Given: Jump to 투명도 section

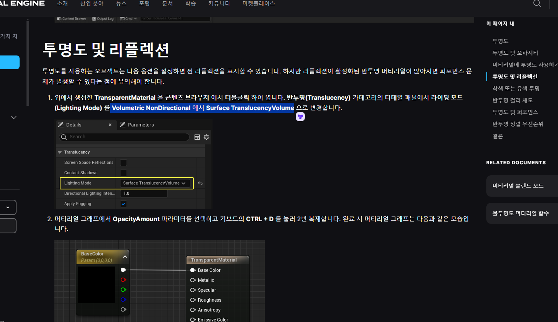Looking at the screenshot, I should click(500, 41).
